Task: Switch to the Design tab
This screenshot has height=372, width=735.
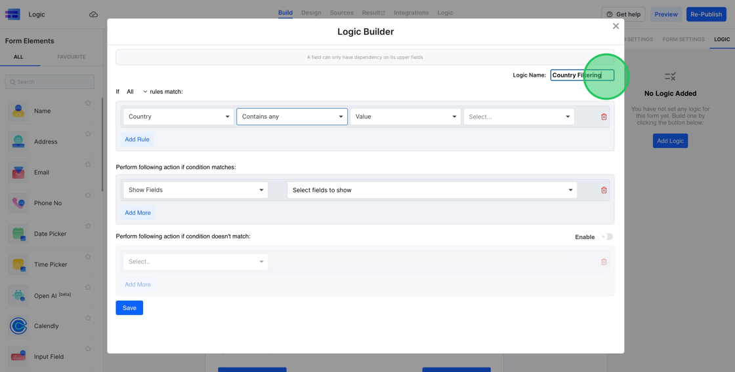Action: pyautogui.click(x=311, y=12)
